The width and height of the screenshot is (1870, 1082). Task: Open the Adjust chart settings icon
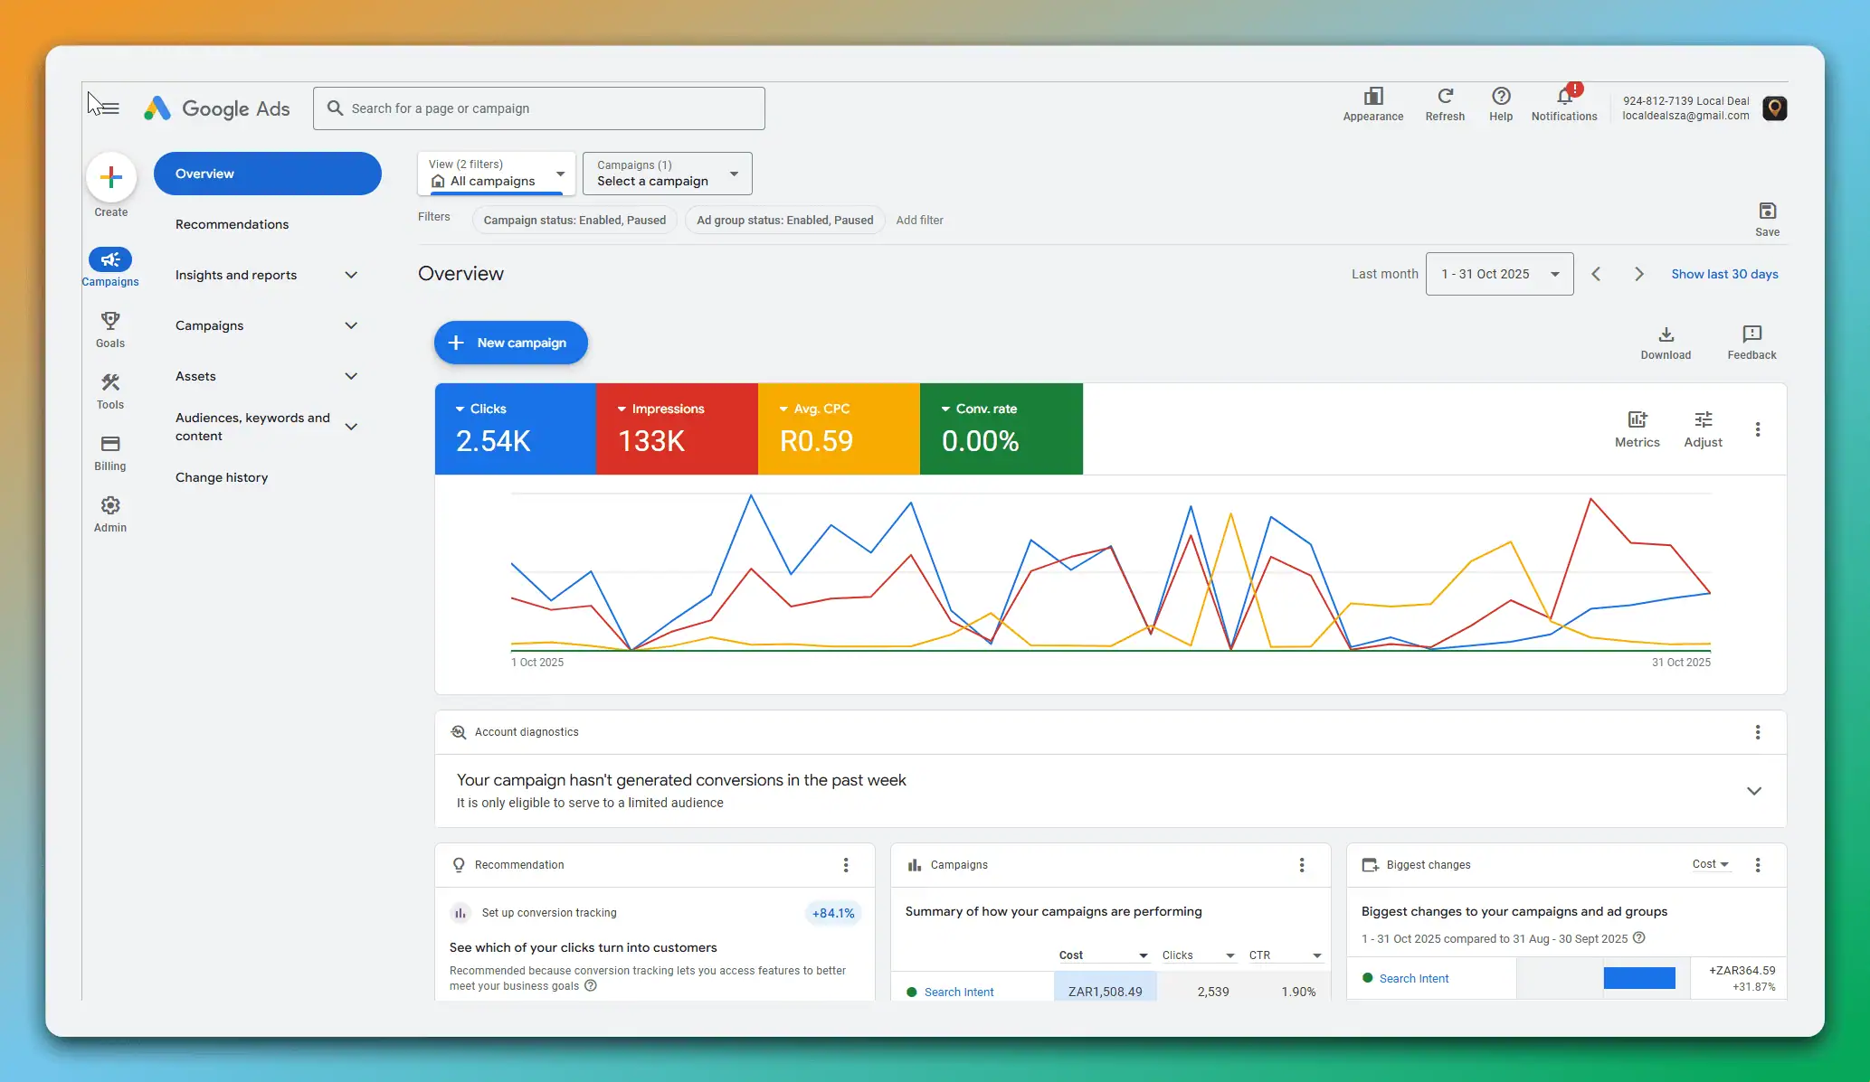1704,421
